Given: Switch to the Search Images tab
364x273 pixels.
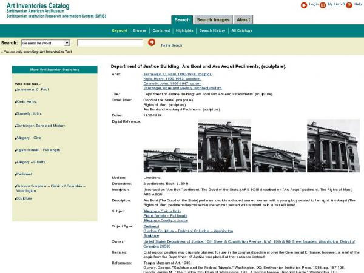Looking at the screenshot, I should (213, 20).
